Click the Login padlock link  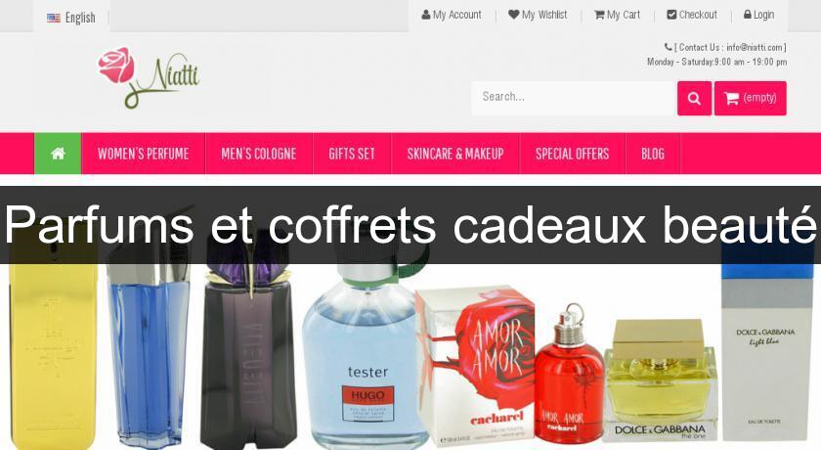[759, 15]
